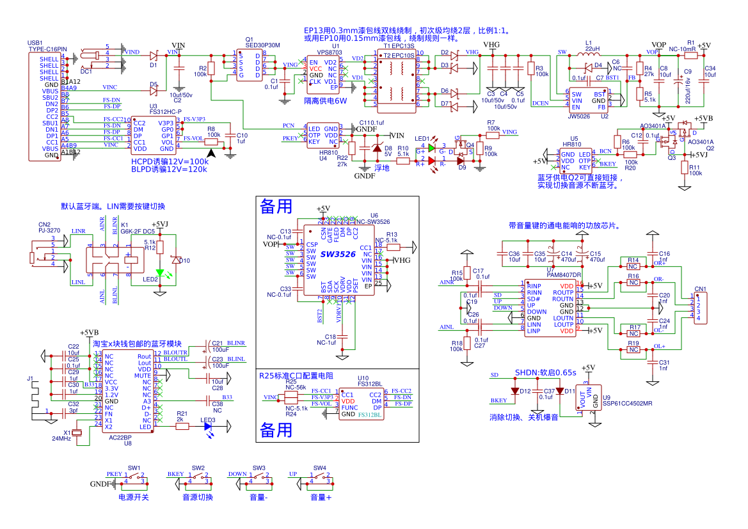Click the D8 5V zener diode
The image size is (748, 529).
pos(377,148)
